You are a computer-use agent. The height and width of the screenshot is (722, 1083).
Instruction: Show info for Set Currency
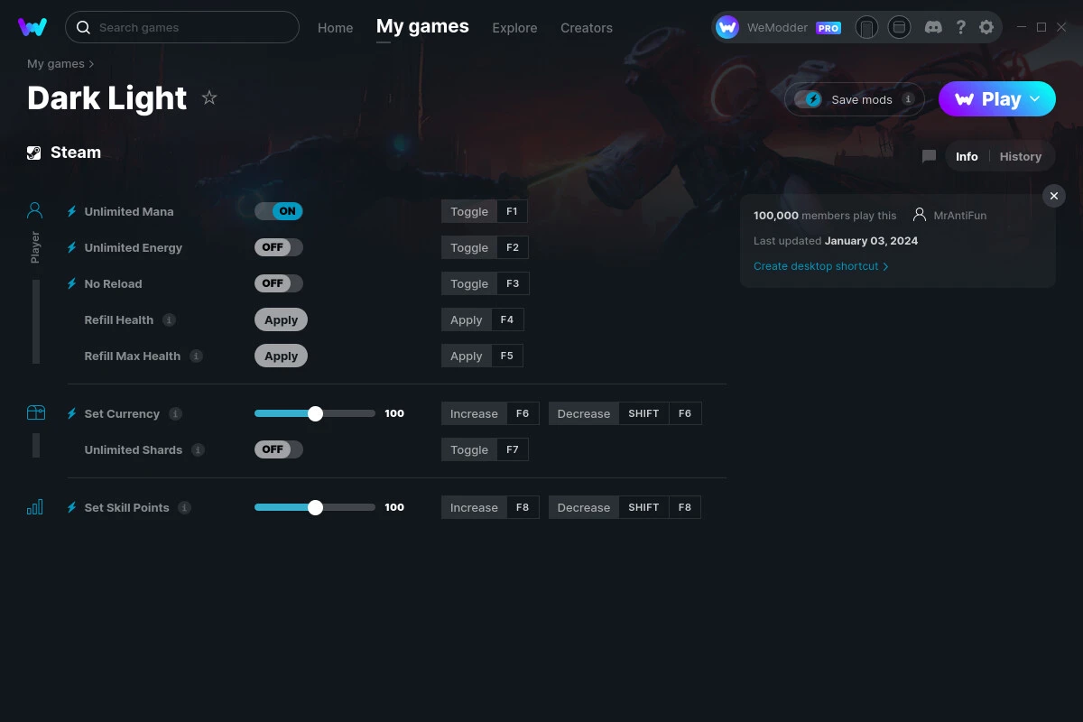(175, 413)
